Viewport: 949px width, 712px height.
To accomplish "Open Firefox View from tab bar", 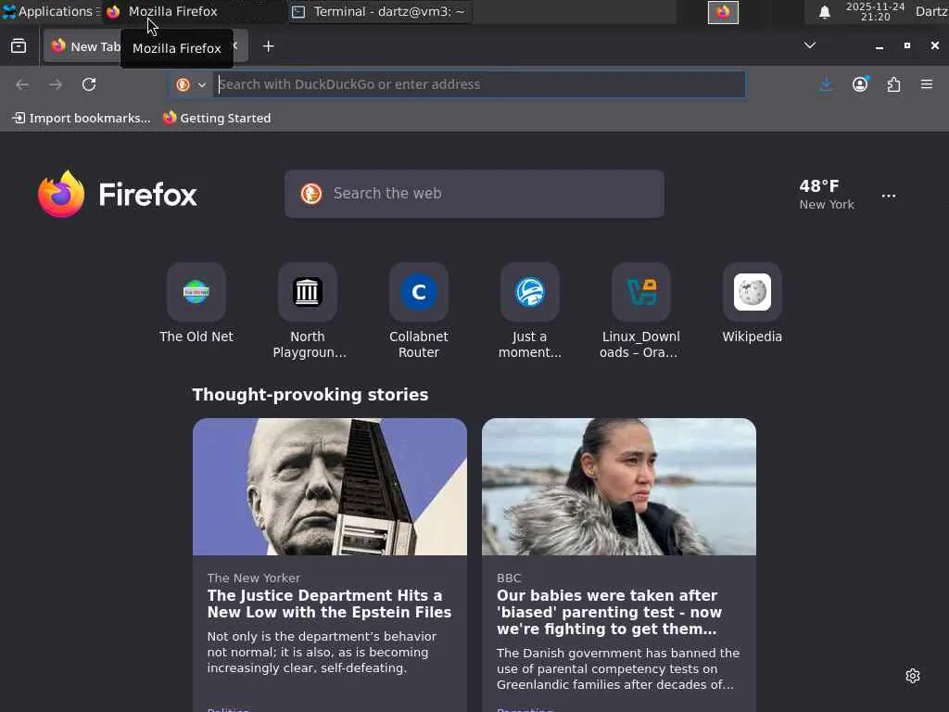I will [x=19, y=46].
